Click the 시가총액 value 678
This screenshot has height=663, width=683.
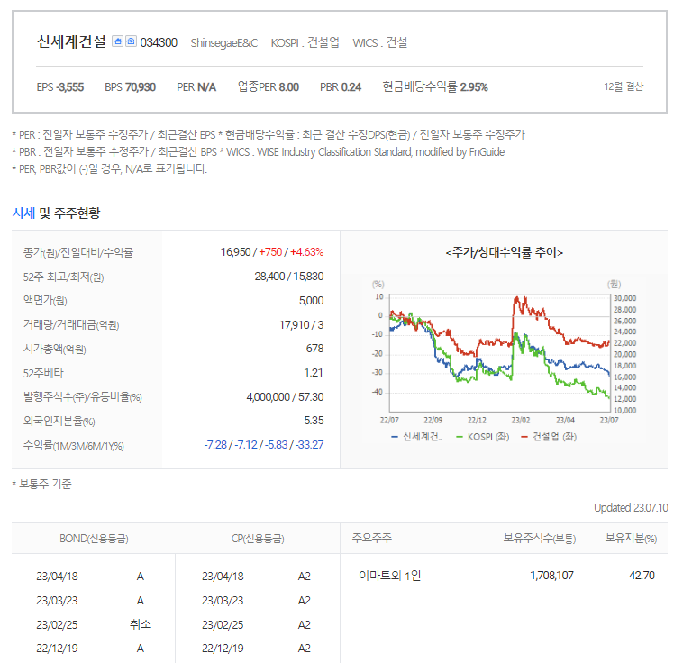pos(315,349)
